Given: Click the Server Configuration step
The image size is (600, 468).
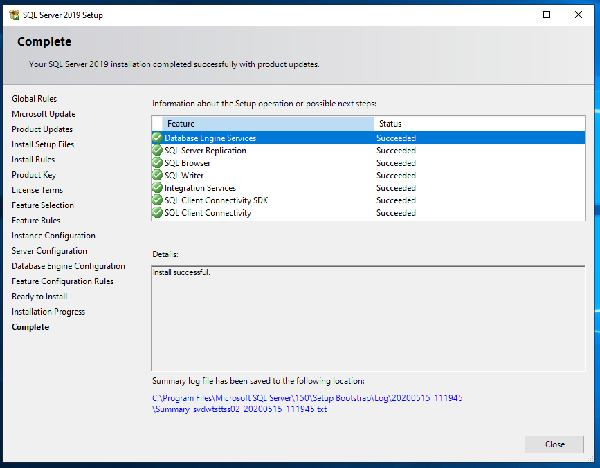Looking at the screenshot, I should [x=49, y=251].
